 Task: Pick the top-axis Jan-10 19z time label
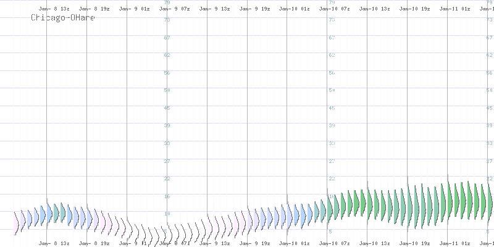click(x=416, y=9)
